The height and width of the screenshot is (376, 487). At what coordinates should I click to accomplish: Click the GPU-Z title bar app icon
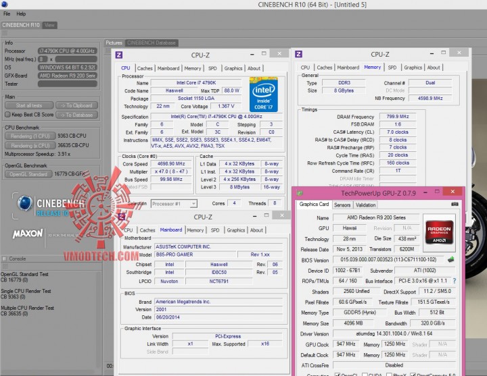click(300, 193)
